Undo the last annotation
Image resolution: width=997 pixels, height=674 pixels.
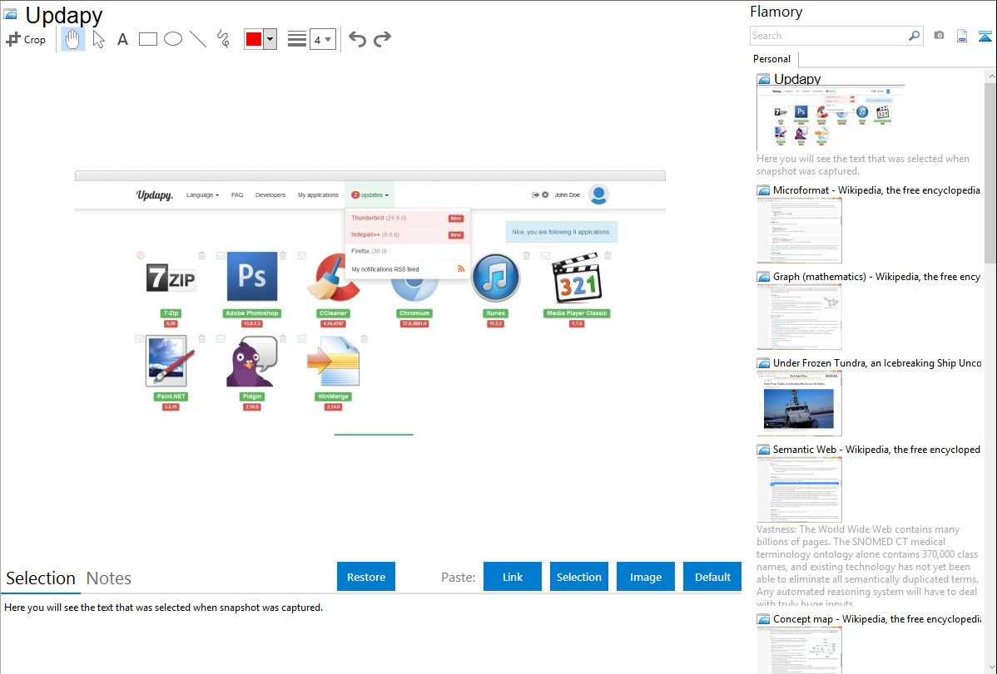point(357,39)
